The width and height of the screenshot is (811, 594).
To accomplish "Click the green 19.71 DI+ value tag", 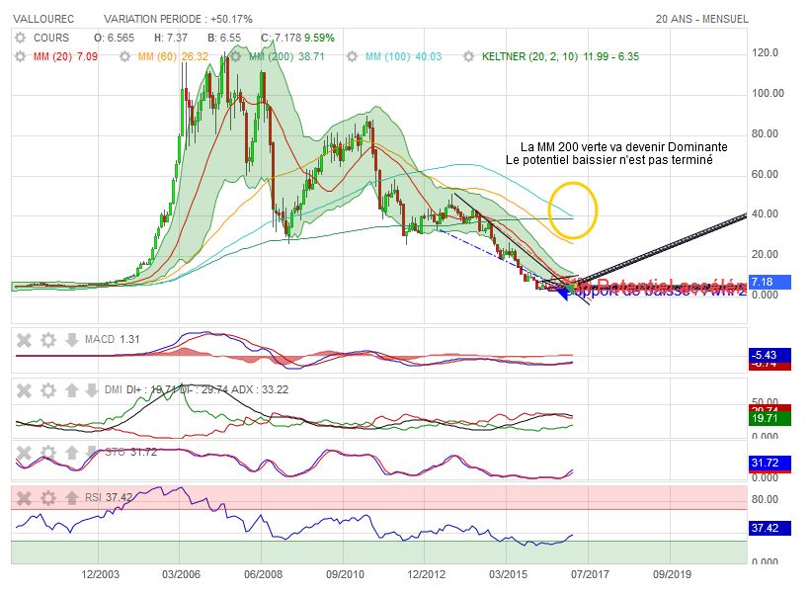I will 770,418.
